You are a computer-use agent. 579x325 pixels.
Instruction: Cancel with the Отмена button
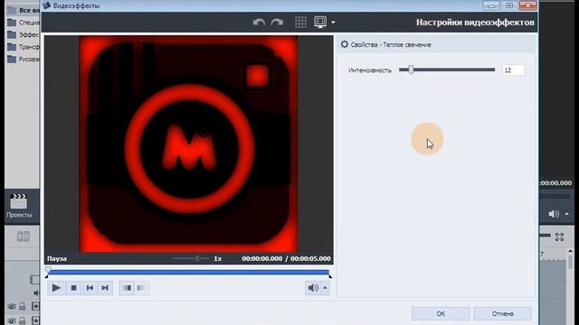[503, 314]
